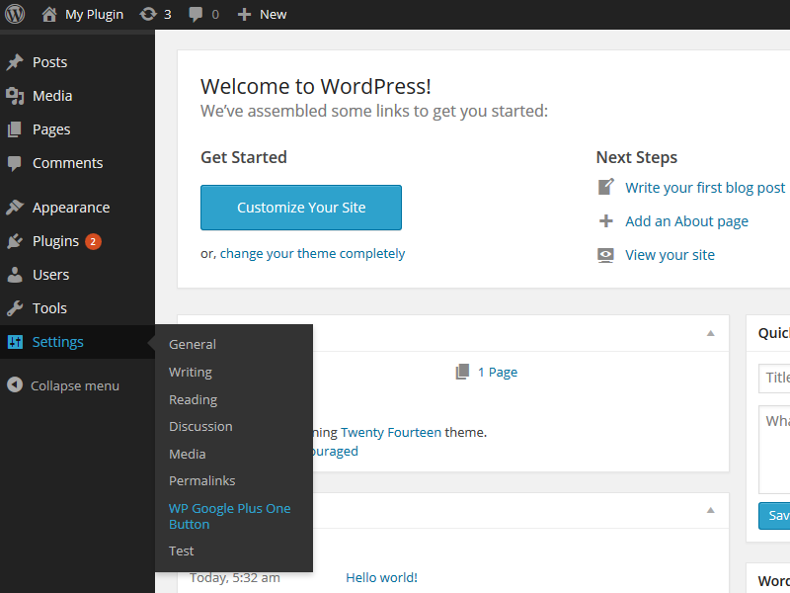Viewport: 790px width, 593px height.
Task: Click the Save Draft button
Action: (774, 515)
